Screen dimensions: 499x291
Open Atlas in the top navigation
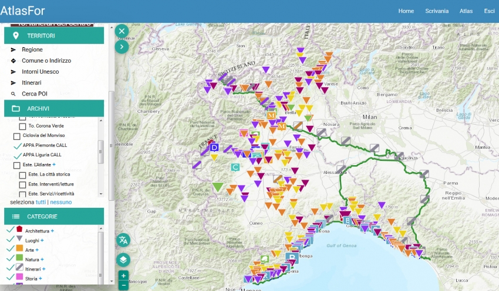[x=466, y=11]
